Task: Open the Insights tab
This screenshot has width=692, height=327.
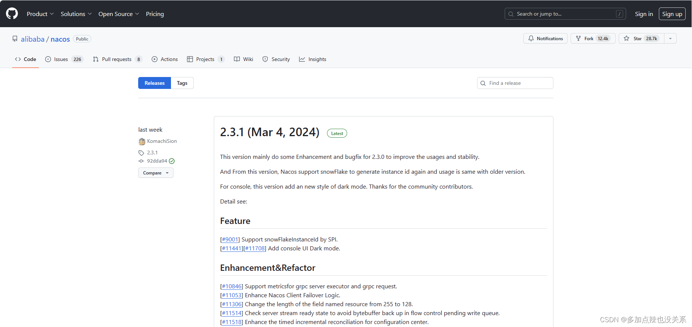Action: [312, 59]
